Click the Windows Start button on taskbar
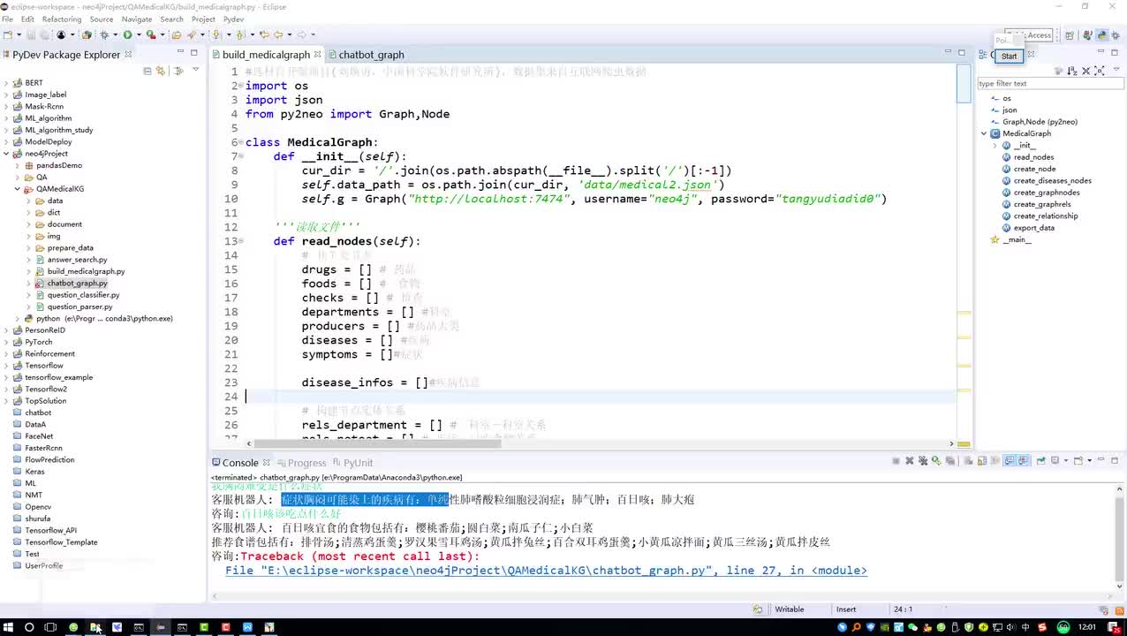Screen dimensions: 1127x636 [x=7, y=627]
